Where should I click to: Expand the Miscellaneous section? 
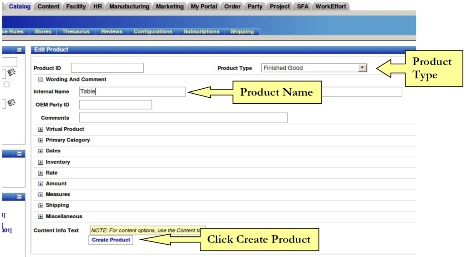coord(41,217)
